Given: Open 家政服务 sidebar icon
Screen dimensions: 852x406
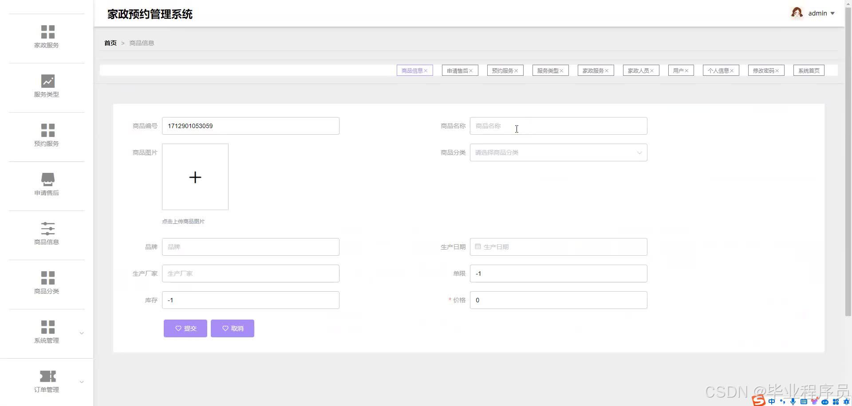Looking at the screenshot, I should coord(47,32).
